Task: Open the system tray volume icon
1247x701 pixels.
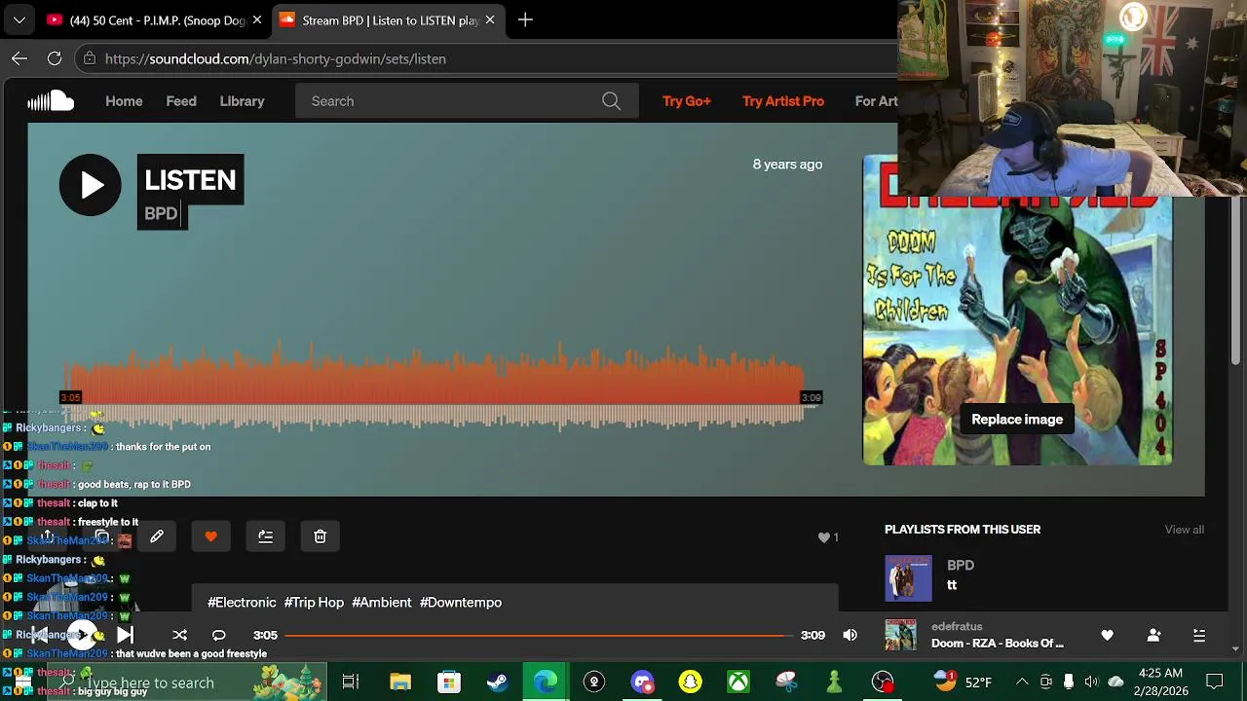Action: coord(1091,683)
